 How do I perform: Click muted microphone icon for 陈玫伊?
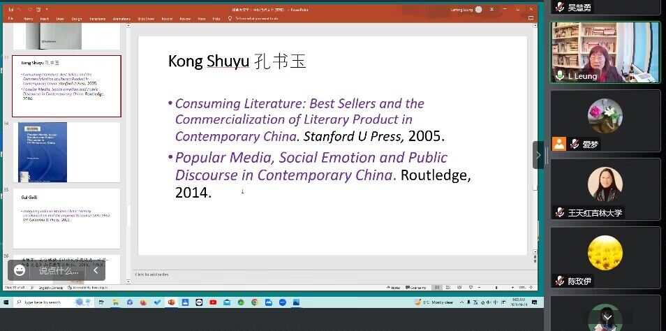click(x=559, y=281)
